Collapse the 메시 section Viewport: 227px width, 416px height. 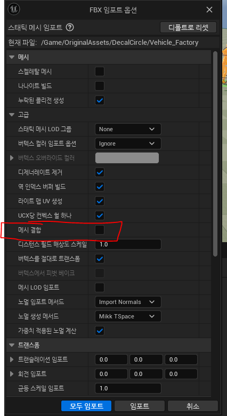point(12,57)
